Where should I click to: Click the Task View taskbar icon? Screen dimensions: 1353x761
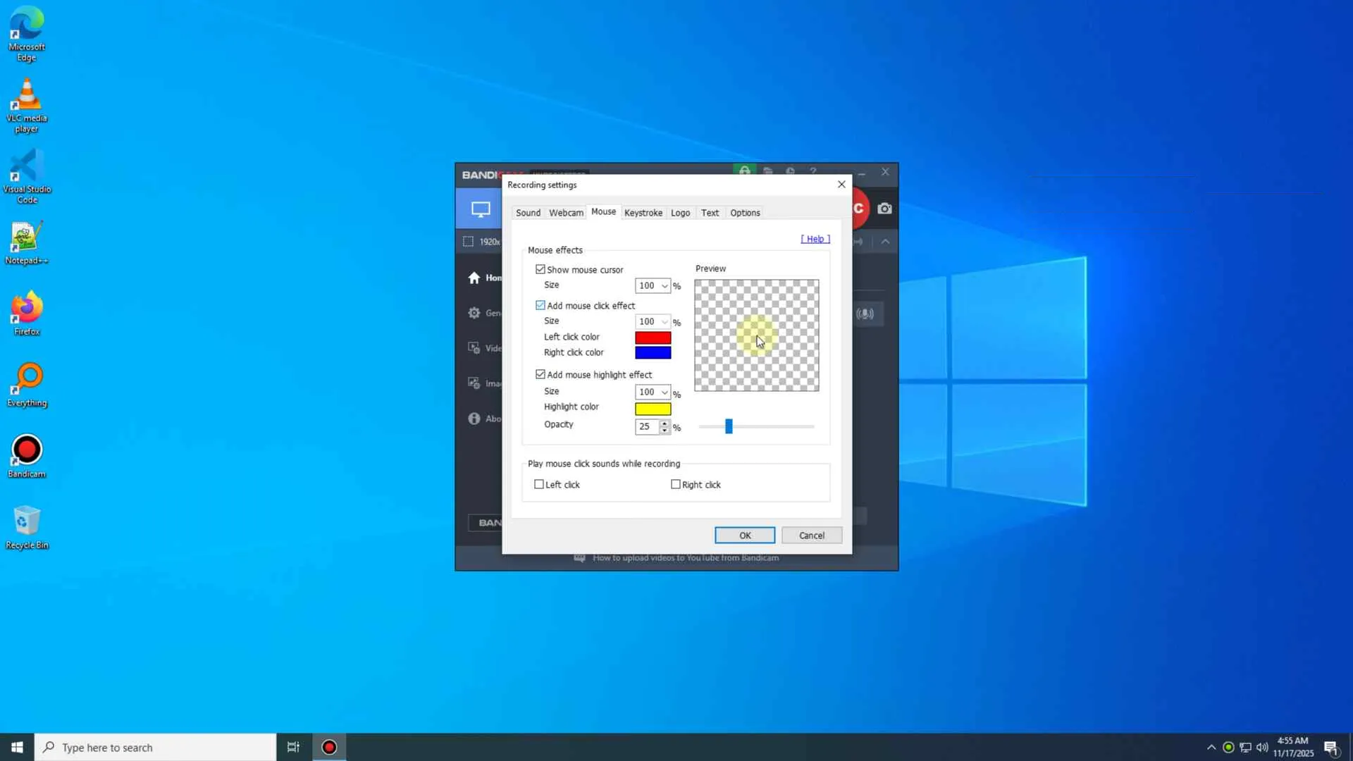[293, 747]
